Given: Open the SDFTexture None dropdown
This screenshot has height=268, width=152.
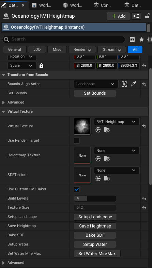Looking at the screenshot, I should (x=117, y=170).
